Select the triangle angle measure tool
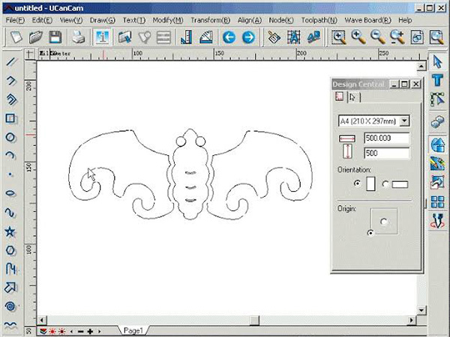 205,37
